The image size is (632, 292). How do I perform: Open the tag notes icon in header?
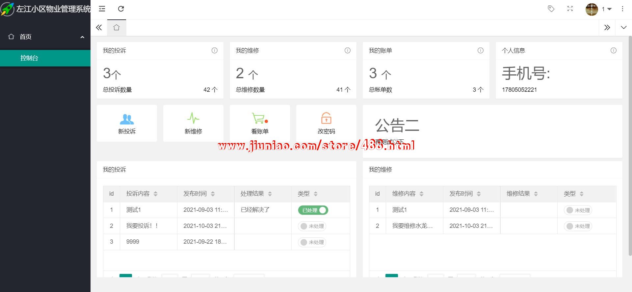point(551,9)
